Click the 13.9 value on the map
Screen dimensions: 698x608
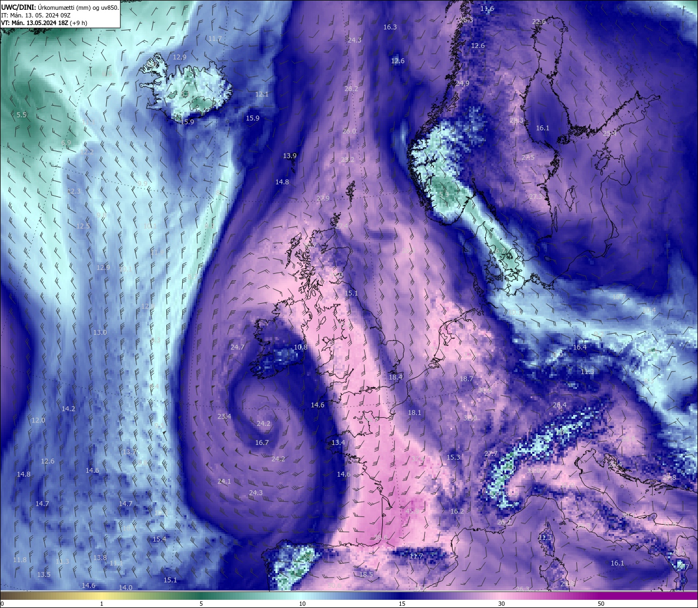tap(290, 155)
